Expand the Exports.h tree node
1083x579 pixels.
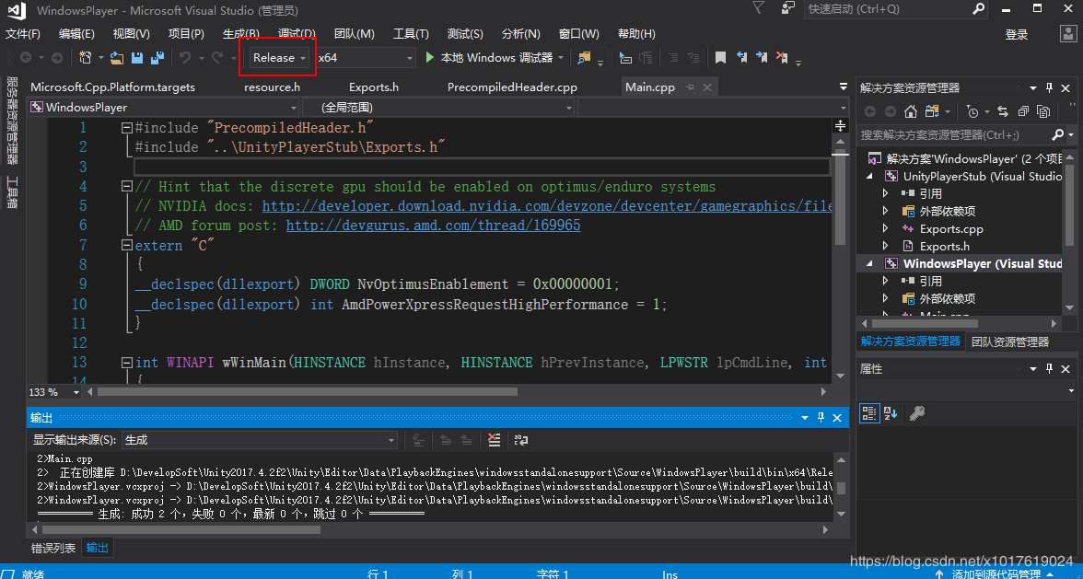click(886, 247)
